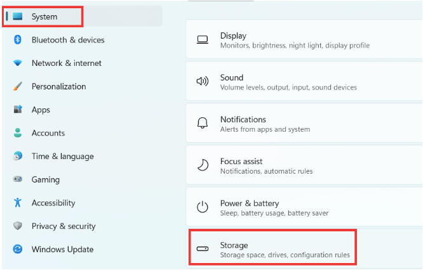Click the Wi-Fi network icon

coord(18,63)
